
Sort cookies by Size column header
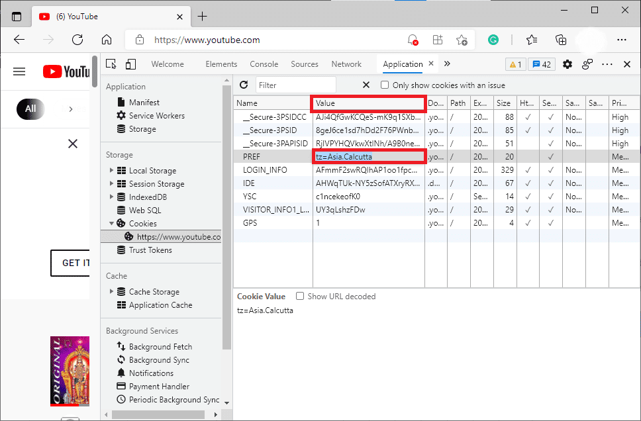coord(504,103)
